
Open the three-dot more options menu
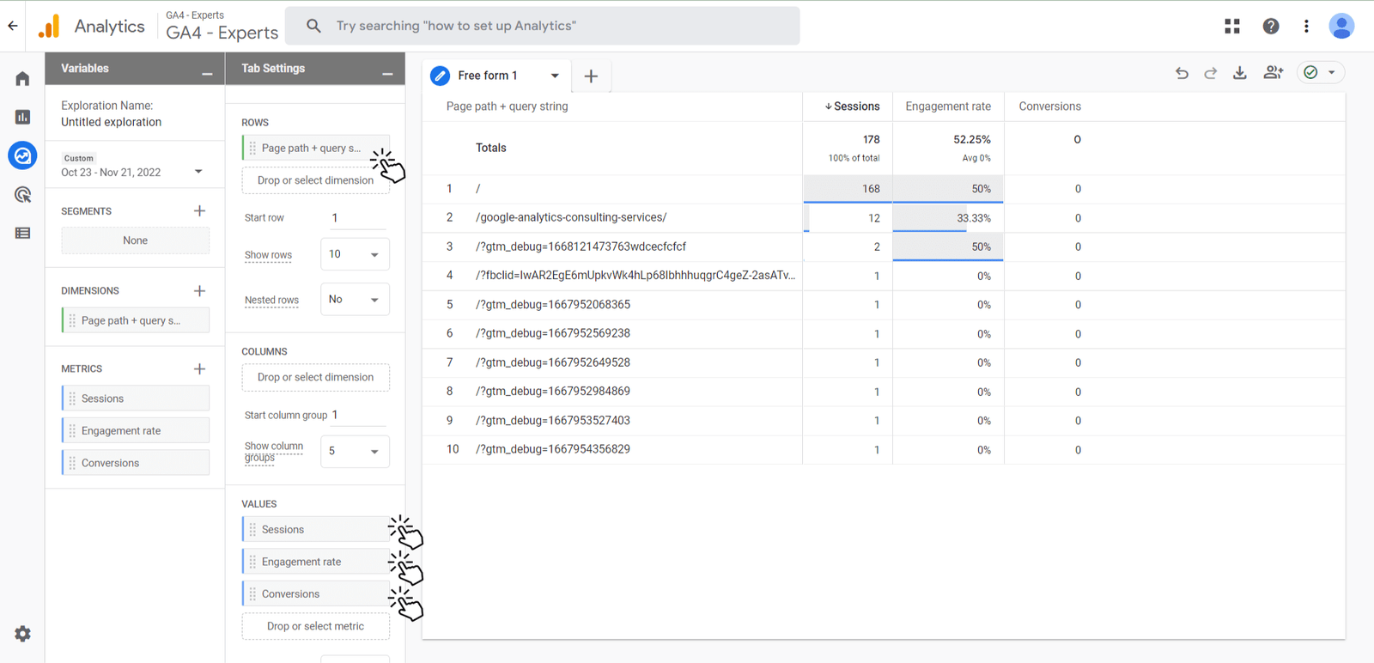pyautogui.click(x=1306, y=26)
